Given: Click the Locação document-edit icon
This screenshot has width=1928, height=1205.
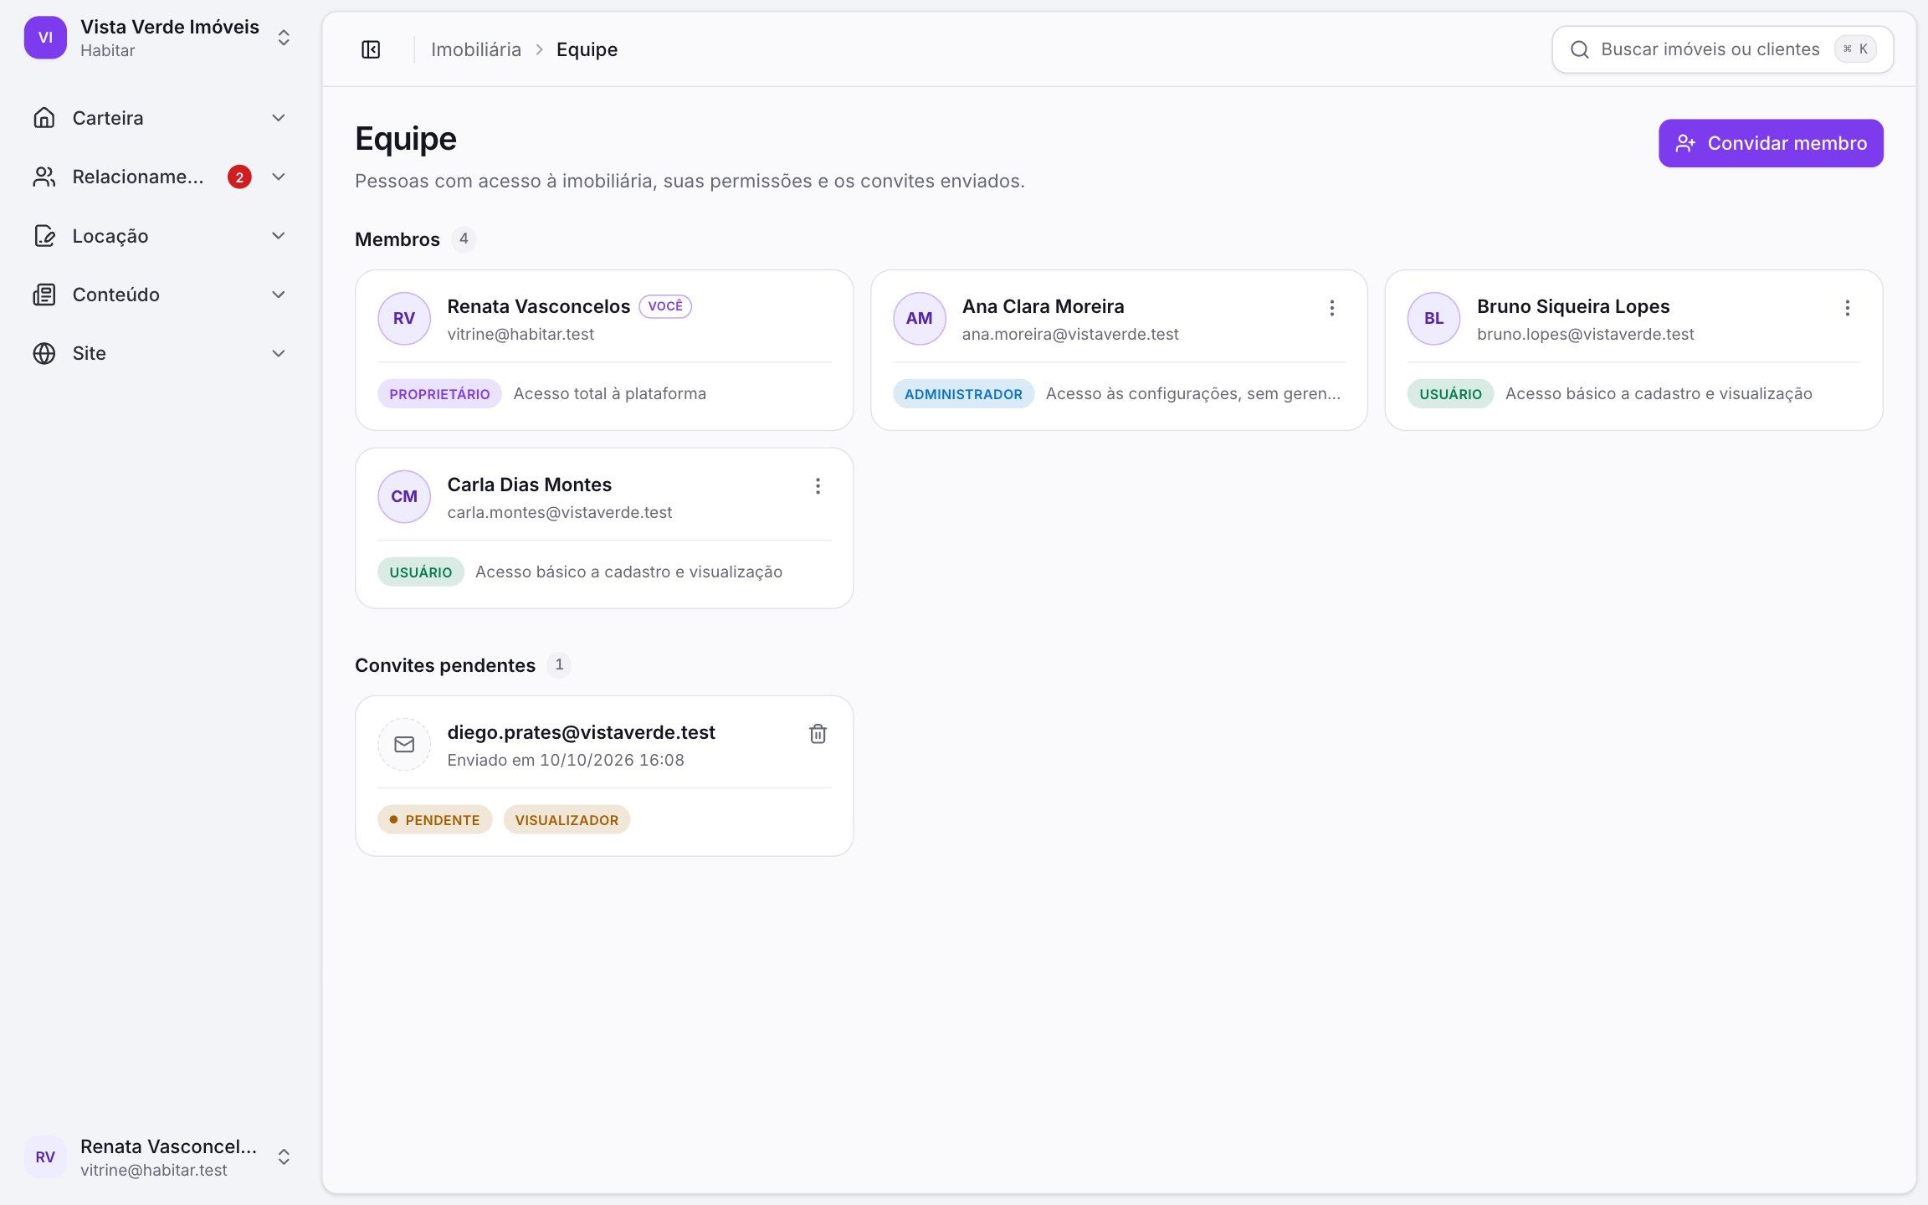Looking at the screenshot, I should pos(44,236).
